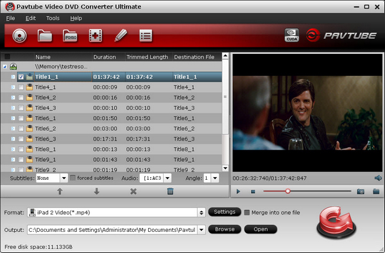Click the Open output folder button
Image resolution: width=385 pixels, height=253 pixels.
point(261,229)
